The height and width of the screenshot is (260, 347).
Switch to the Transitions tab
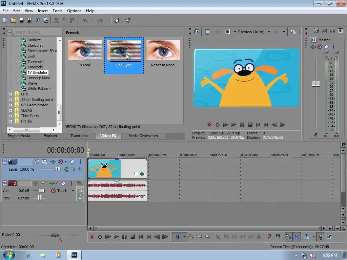tap(79, 136)
